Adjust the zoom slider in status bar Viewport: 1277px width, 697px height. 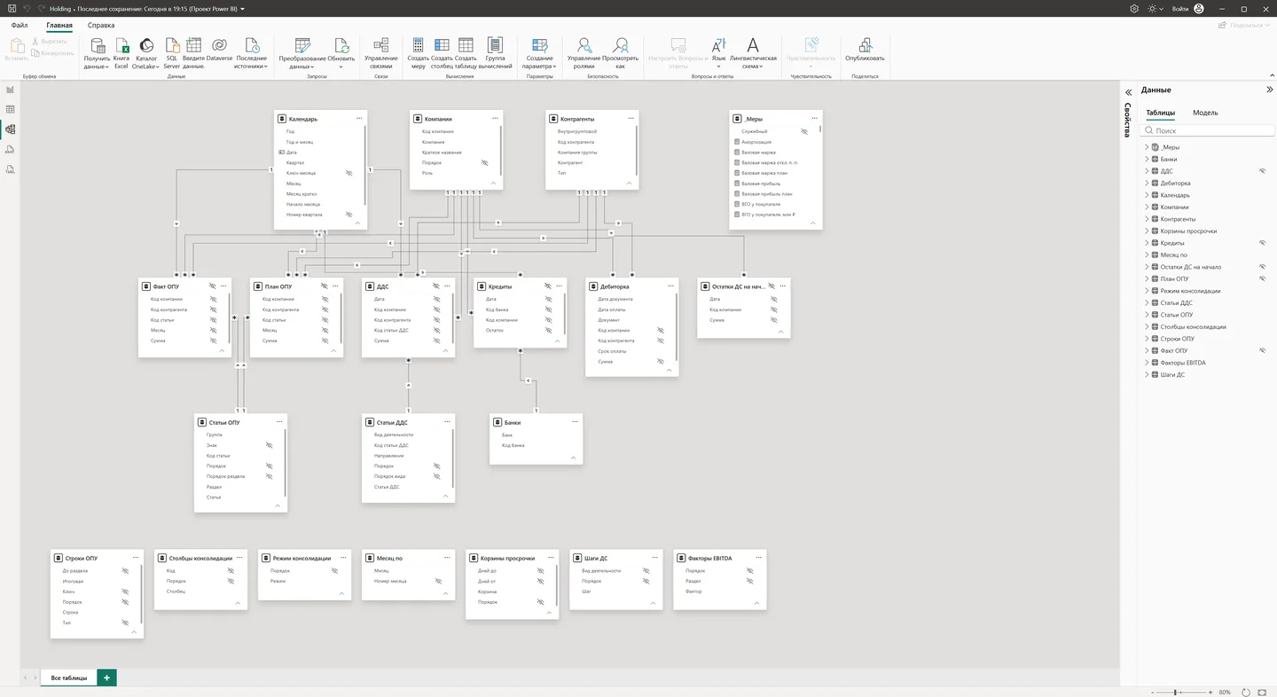coord(1178,692)
